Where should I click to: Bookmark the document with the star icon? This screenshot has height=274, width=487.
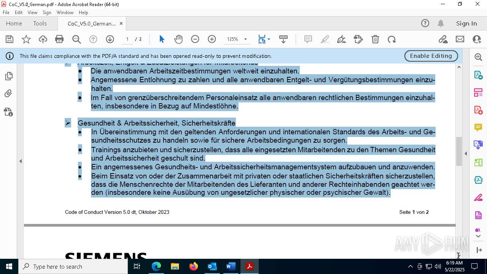coord(26,39)
